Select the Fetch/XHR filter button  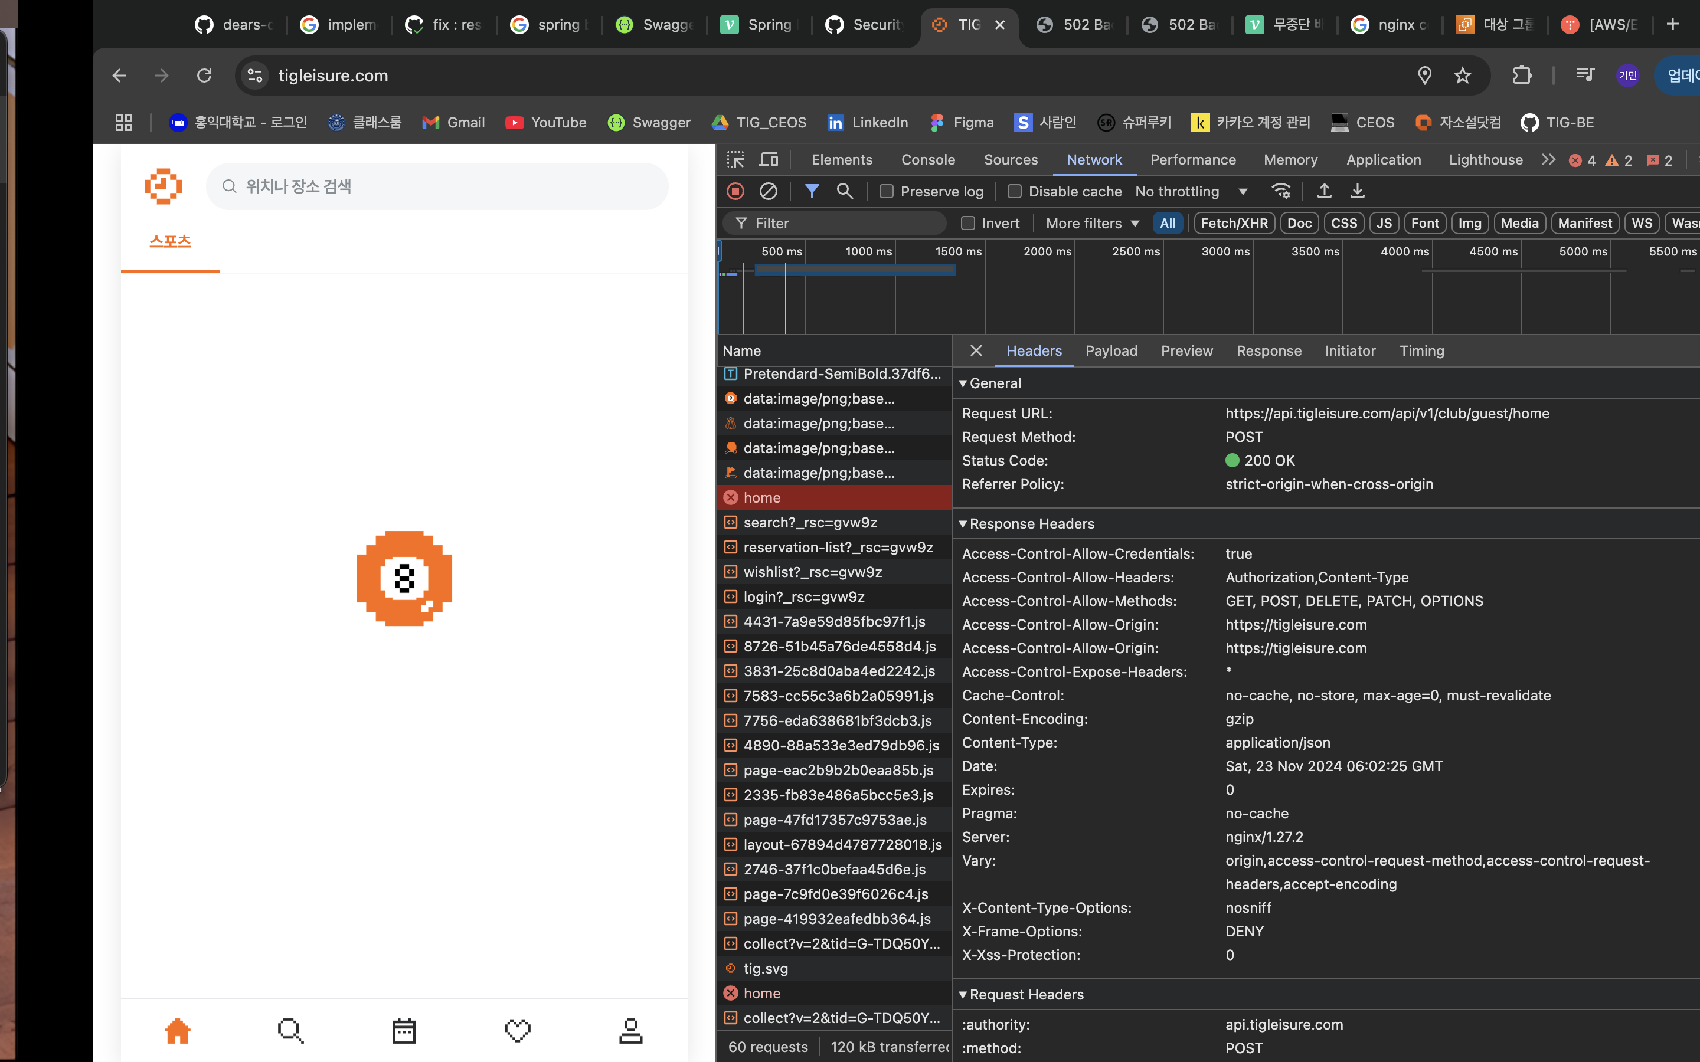click(x=1234, y=224)
